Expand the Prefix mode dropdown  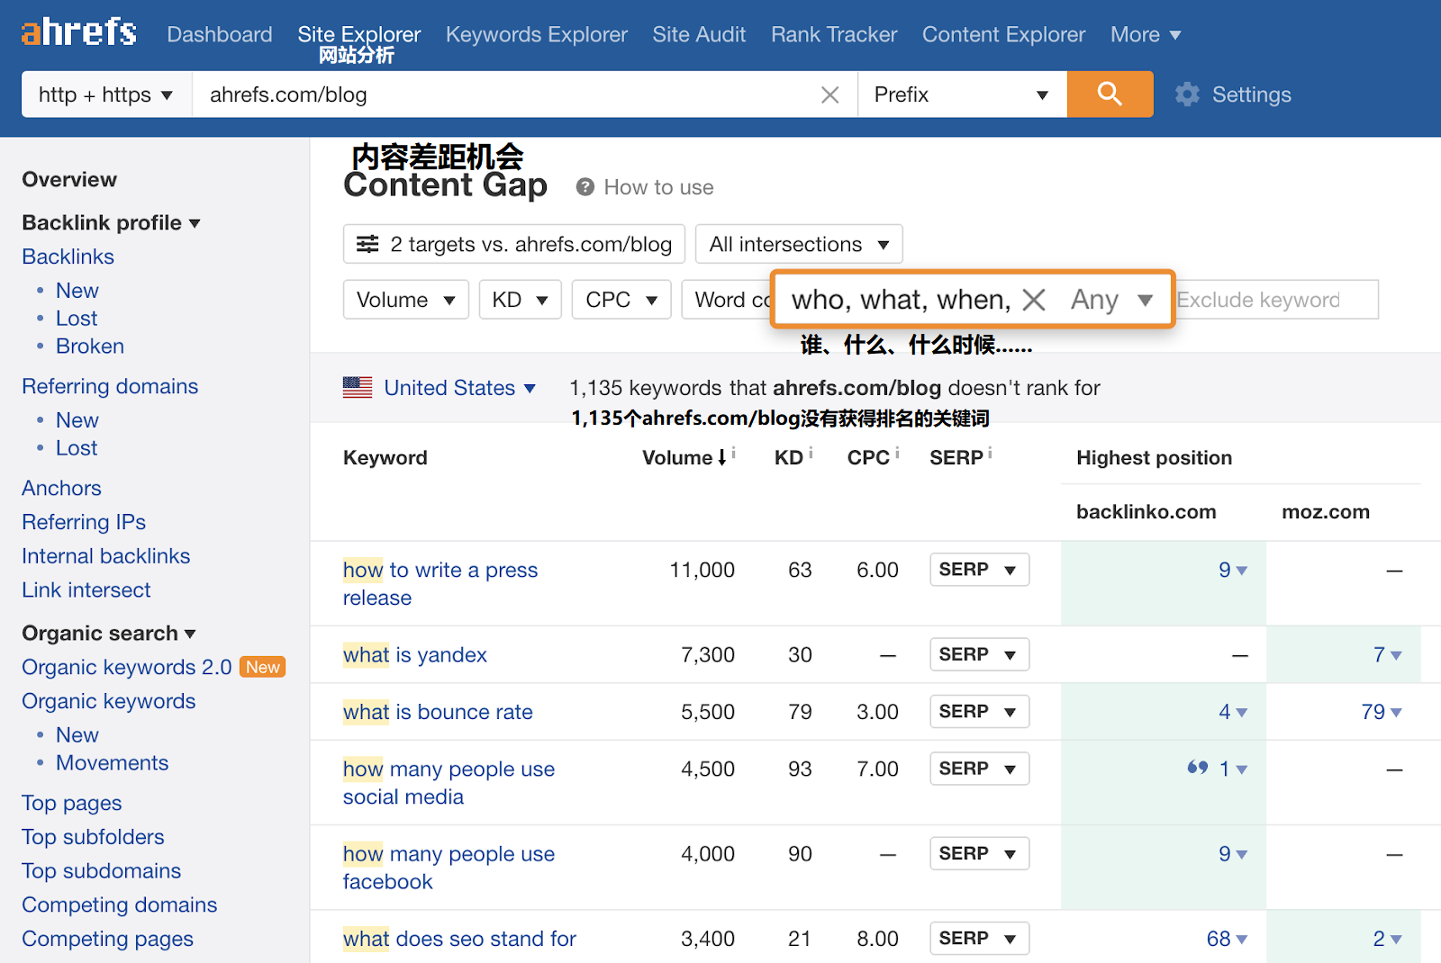click(x=961, y=94)
